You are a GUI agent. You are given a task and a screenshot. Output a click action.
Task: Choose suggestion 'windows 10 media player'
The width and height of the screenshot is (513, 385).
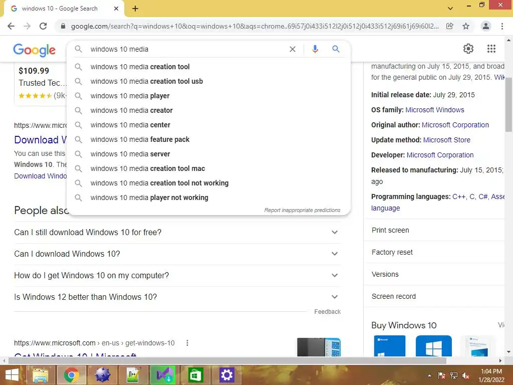coord(209,96)
